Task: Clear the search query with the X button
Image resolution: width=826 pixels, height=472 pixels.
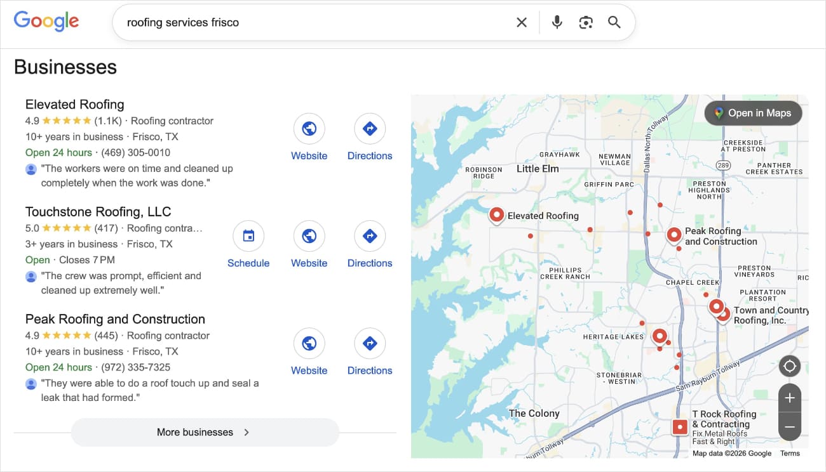Action: (521, 22)
